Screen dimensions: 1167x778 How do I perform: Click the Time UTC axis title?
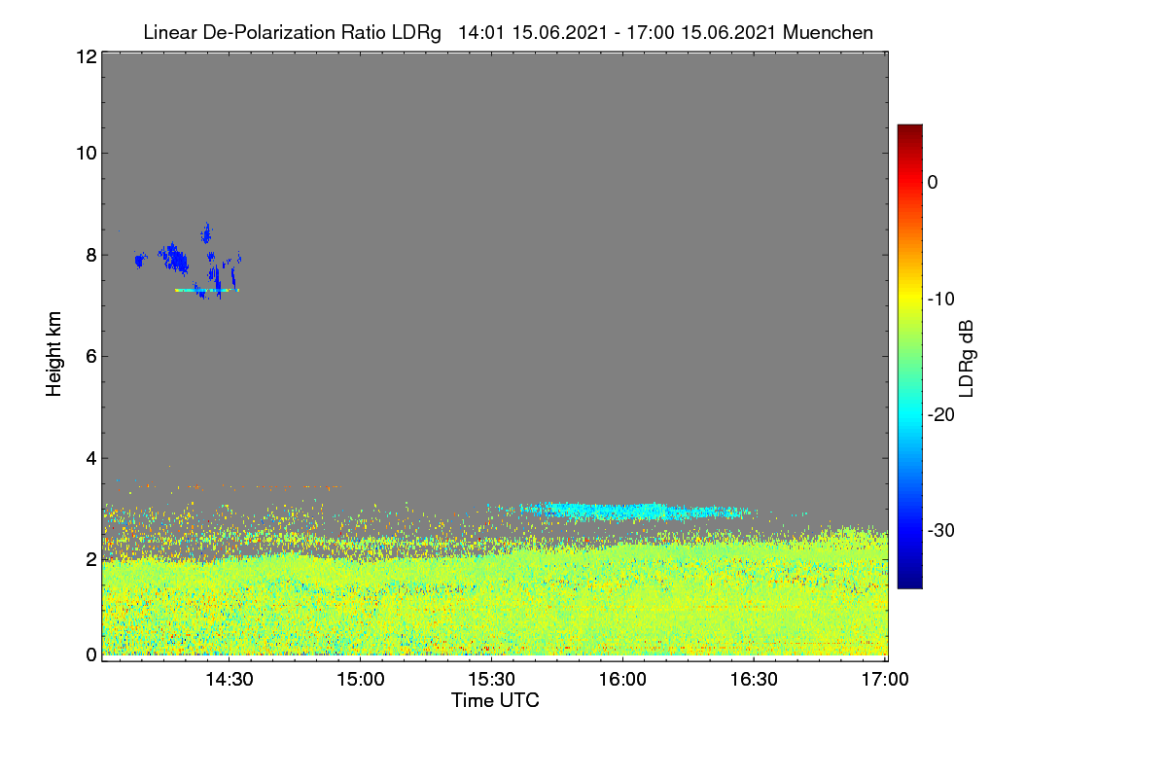495,699
